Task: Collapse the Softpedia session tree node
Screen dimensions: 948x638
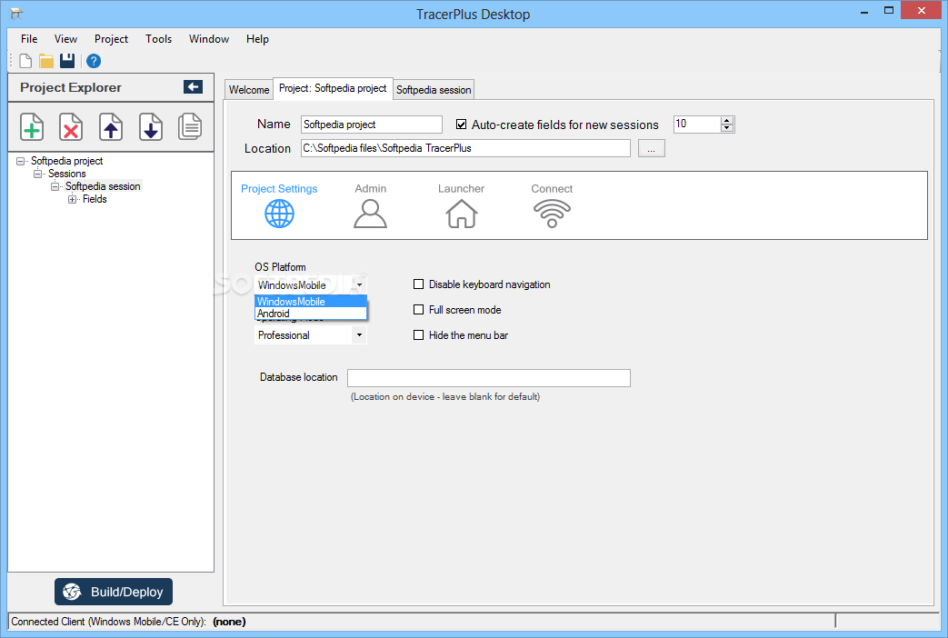Action: pos(55,186)
